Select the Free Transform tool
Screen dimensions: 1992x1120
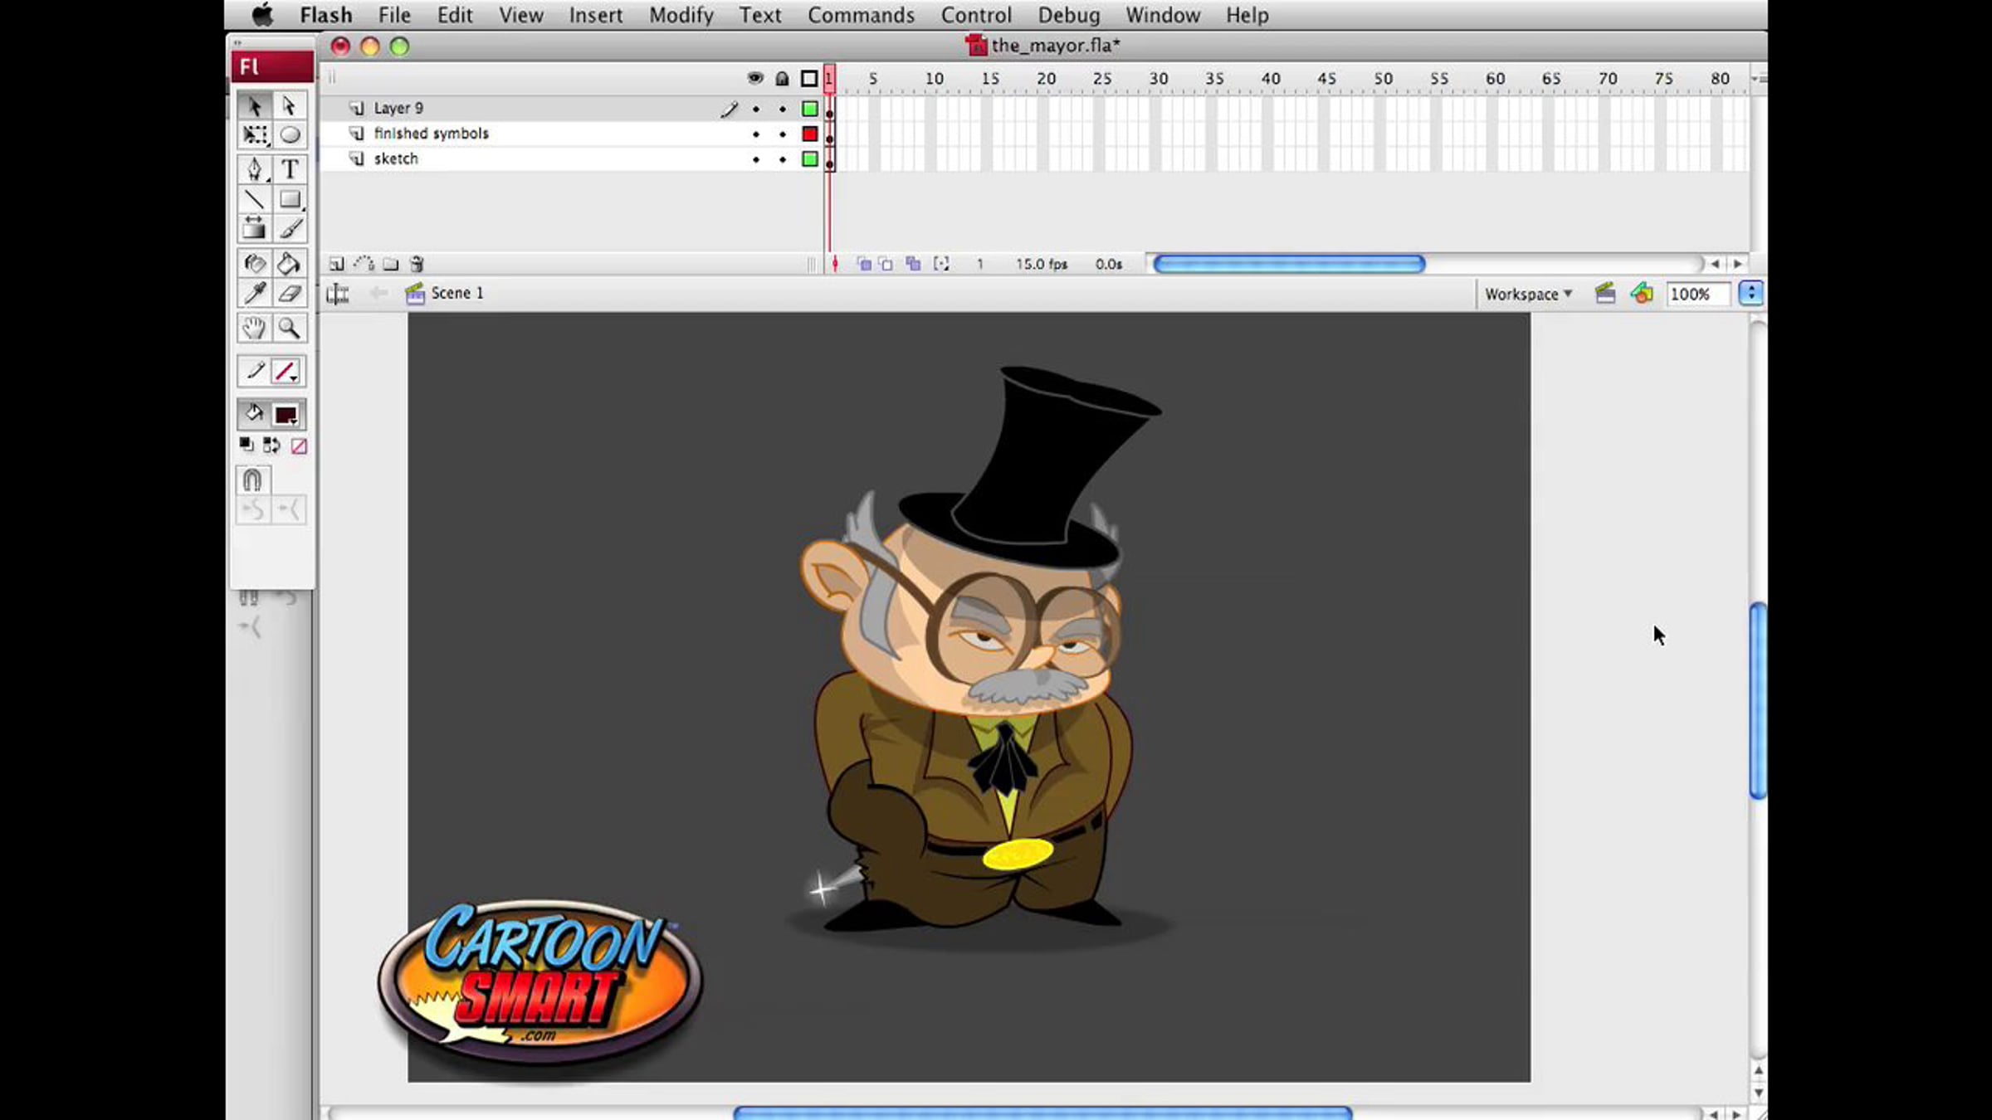pyautogui.click(x=254, y=134)
